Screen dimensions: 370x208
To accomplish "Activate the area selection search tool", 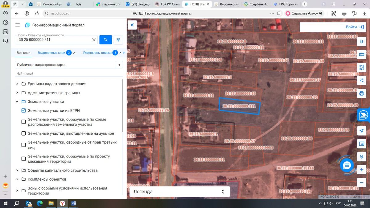I will pyautogui.click(x=362, y=67).
